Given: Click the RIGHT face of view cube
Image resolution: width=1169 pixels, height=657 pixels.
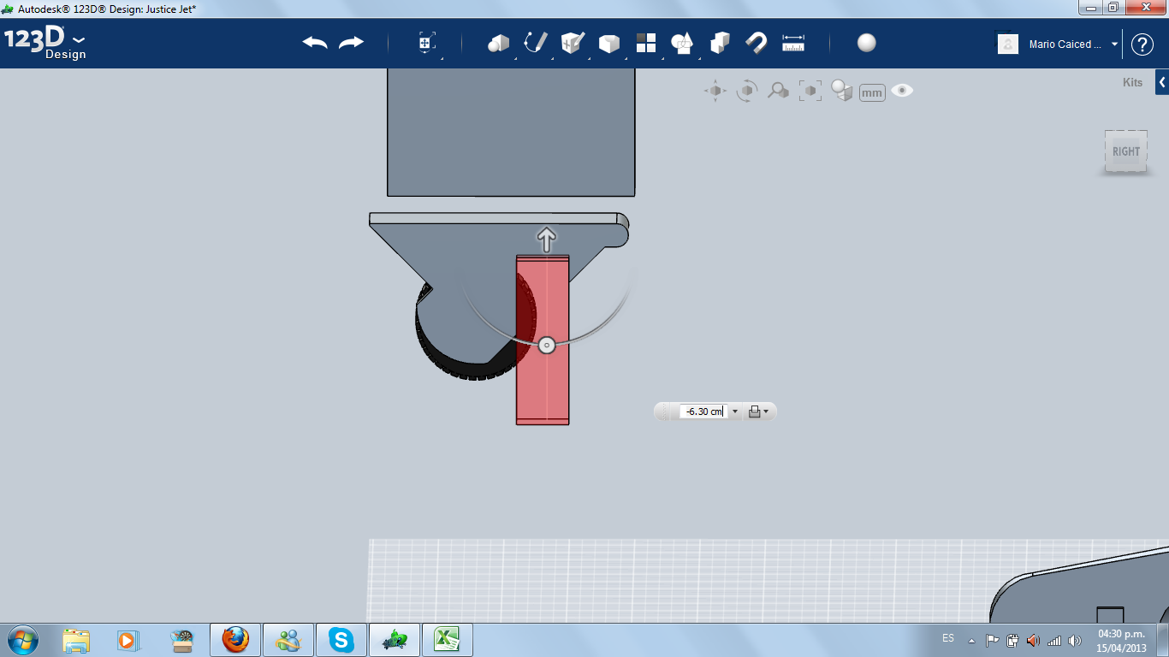Looking at the screenshot, I should [1125, 151].
